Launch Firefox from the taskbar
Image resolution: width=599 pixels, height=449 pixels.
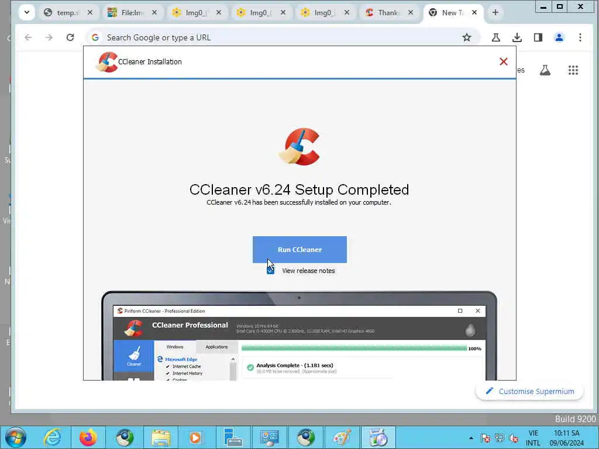(x=88, y=437)
